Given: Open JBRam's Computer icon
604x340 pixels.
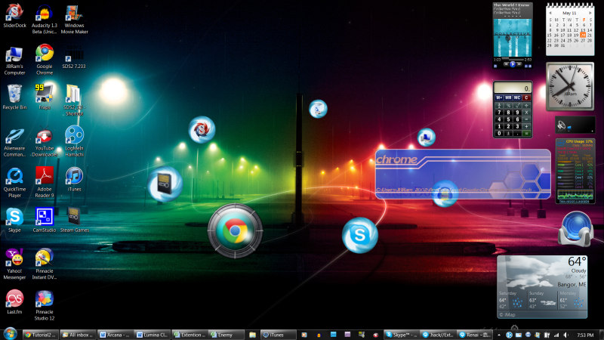Looking at the screenshot, I should coord(14,60).
